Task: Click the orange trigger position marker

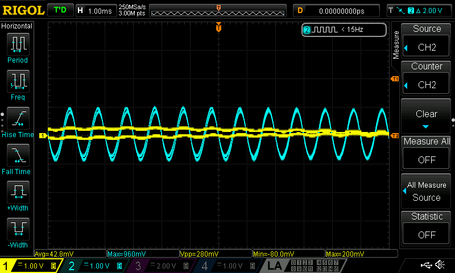Action: point(218,28)
